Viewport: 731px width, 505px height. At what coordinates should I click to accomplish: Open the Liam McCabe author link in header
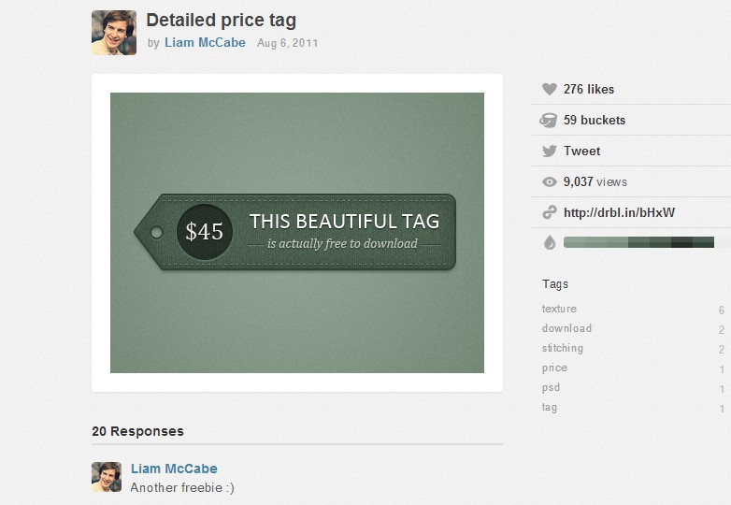pos(205,43)
